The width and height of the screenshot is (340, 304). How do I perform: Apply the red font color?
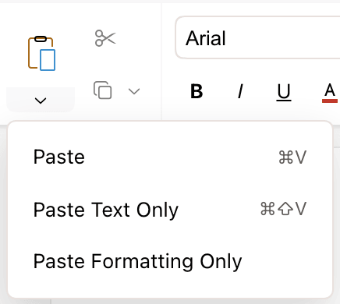click(330, 93)
